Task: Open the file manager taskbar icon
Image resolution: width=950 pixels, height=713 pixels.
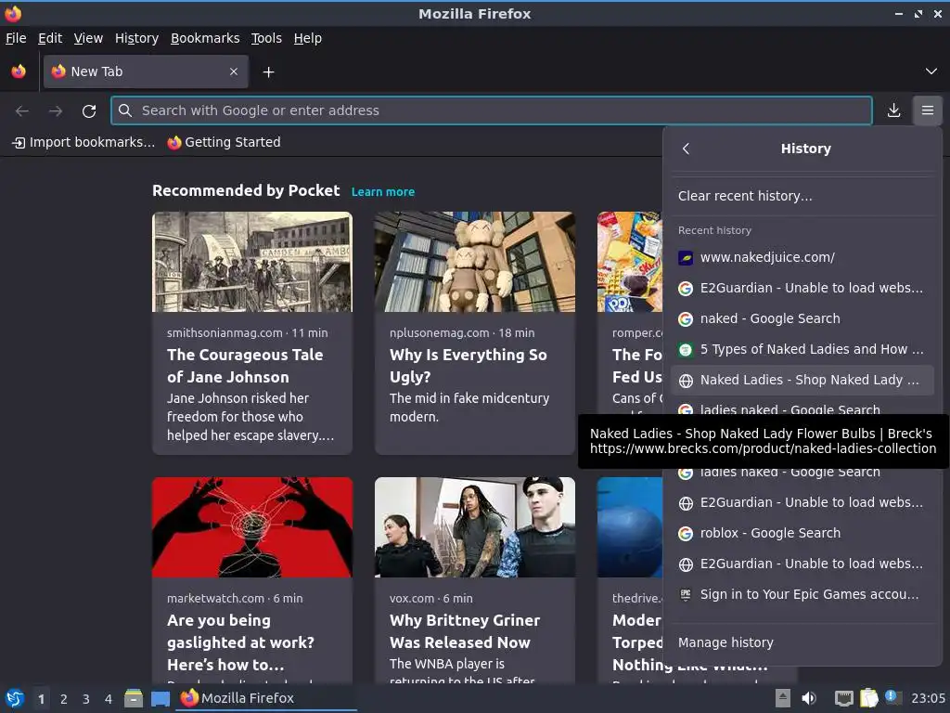Action: (x=134, y=698)
